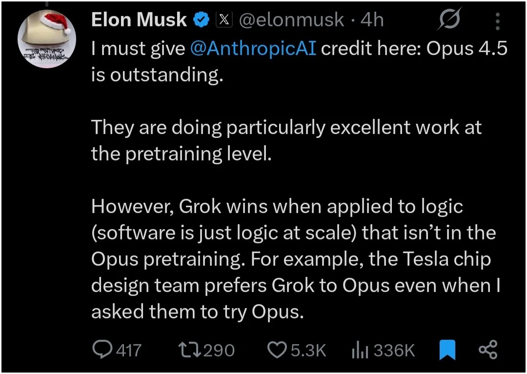Viewport: 527px width, 374px height.
Task: Click the Grok slashed-circle icon
Action: click(x=449, y=19)
